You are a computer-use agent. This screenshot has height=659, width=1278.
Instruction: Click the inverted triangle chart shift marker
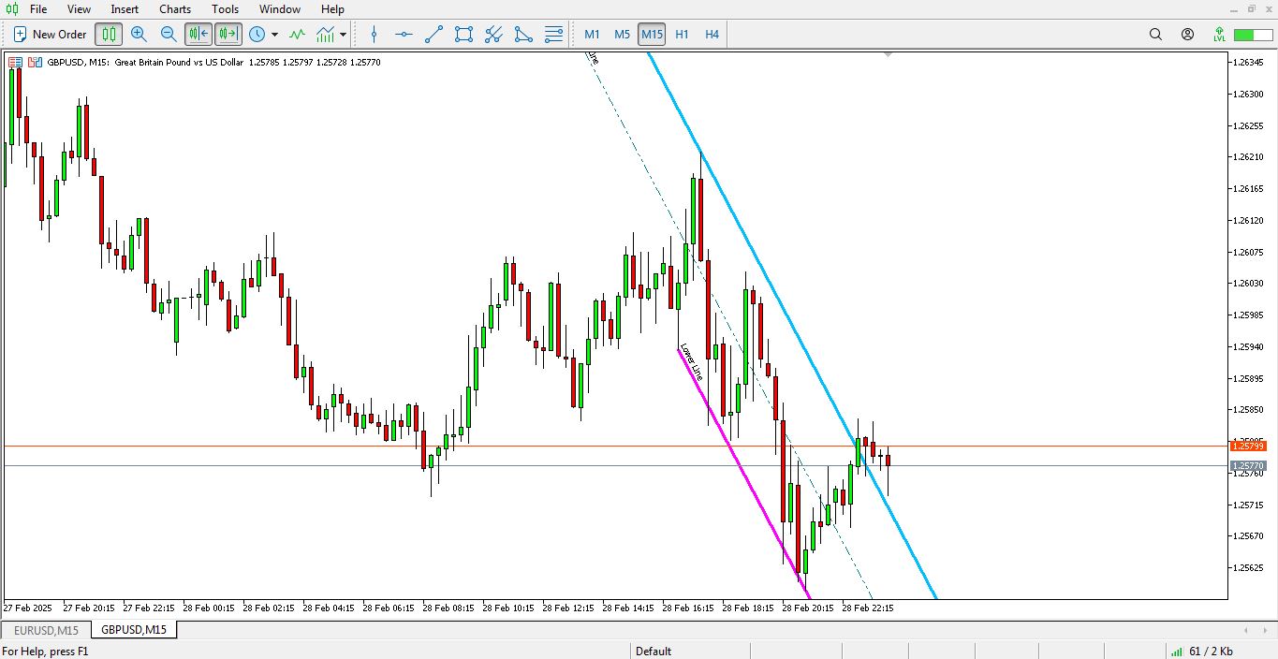888,55
